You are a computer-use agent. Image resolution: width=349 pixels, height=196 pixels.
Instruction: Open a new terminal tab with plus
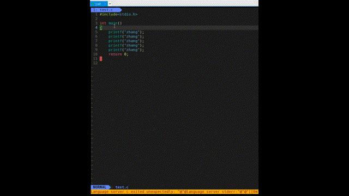(x=110, y=4)
